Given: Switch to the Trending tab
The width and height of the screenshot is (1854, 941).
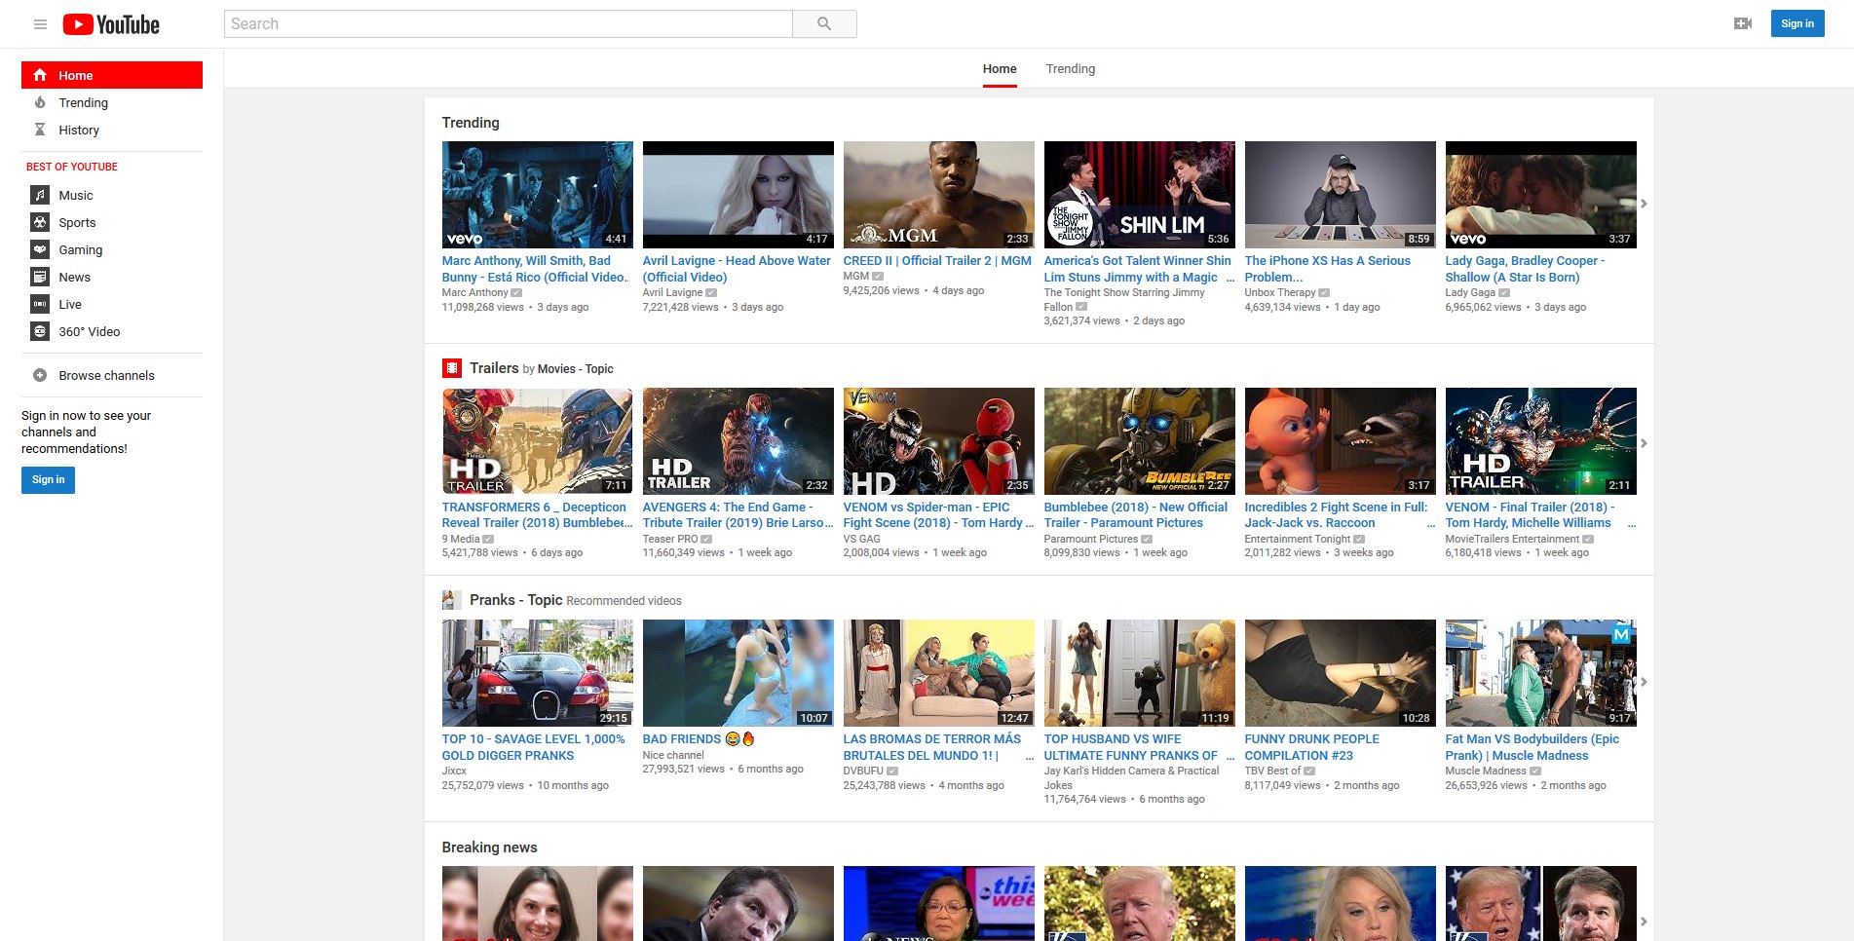Looking at the screenshot, I should pyautogui.click(x=1070, y=69).
